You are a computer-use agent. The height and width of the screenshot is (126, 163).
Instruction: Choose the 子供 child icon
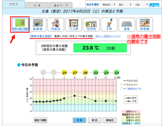(x=109, y=25)
